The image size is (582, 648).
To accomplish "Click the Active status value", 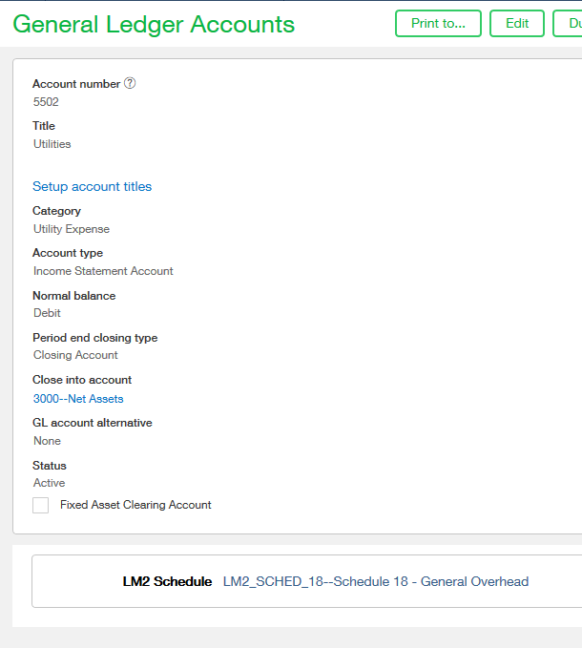I will [49, 483].
